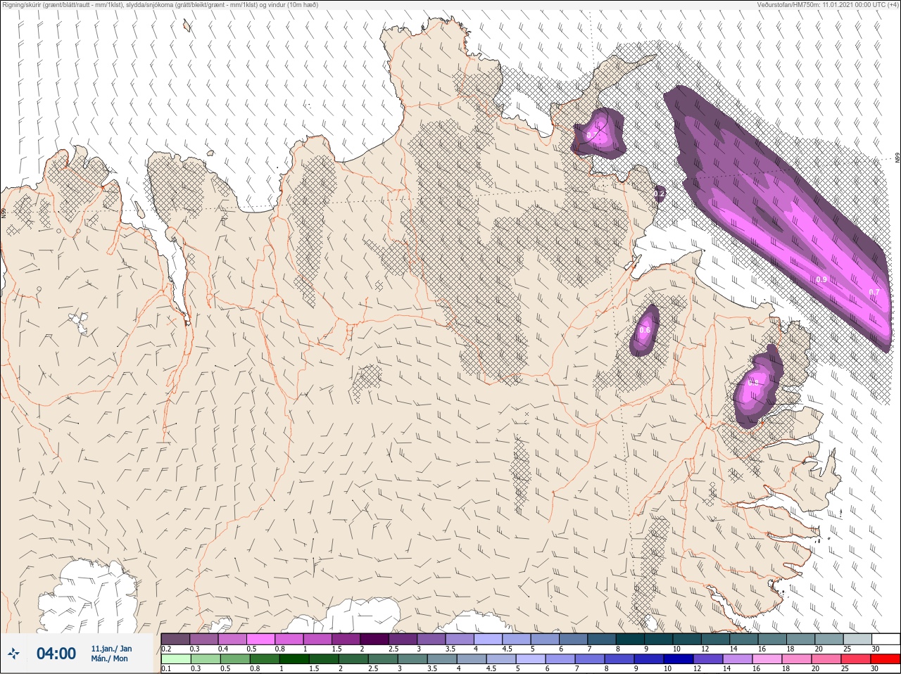Pick the bright pink 0.5 swatch in the top legend
Screen dimensions: 901x674
(260, 639)
